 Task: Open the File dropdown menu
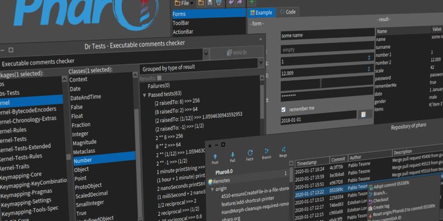[x=184, y=3]
